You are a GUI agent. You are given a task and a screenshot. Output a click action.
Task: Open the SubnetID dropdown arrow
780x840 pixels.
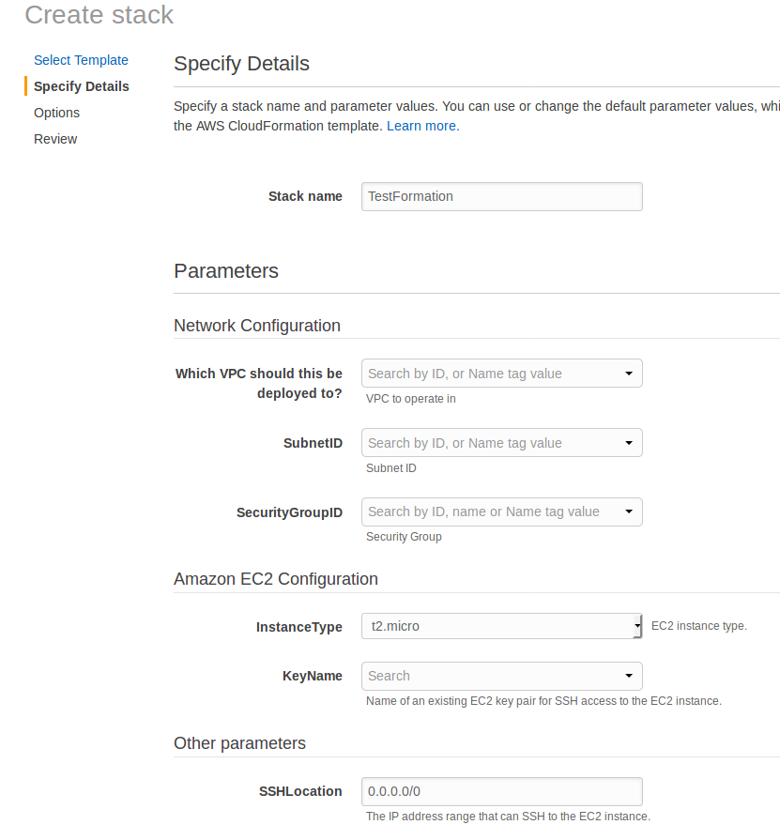pos(629,443)
